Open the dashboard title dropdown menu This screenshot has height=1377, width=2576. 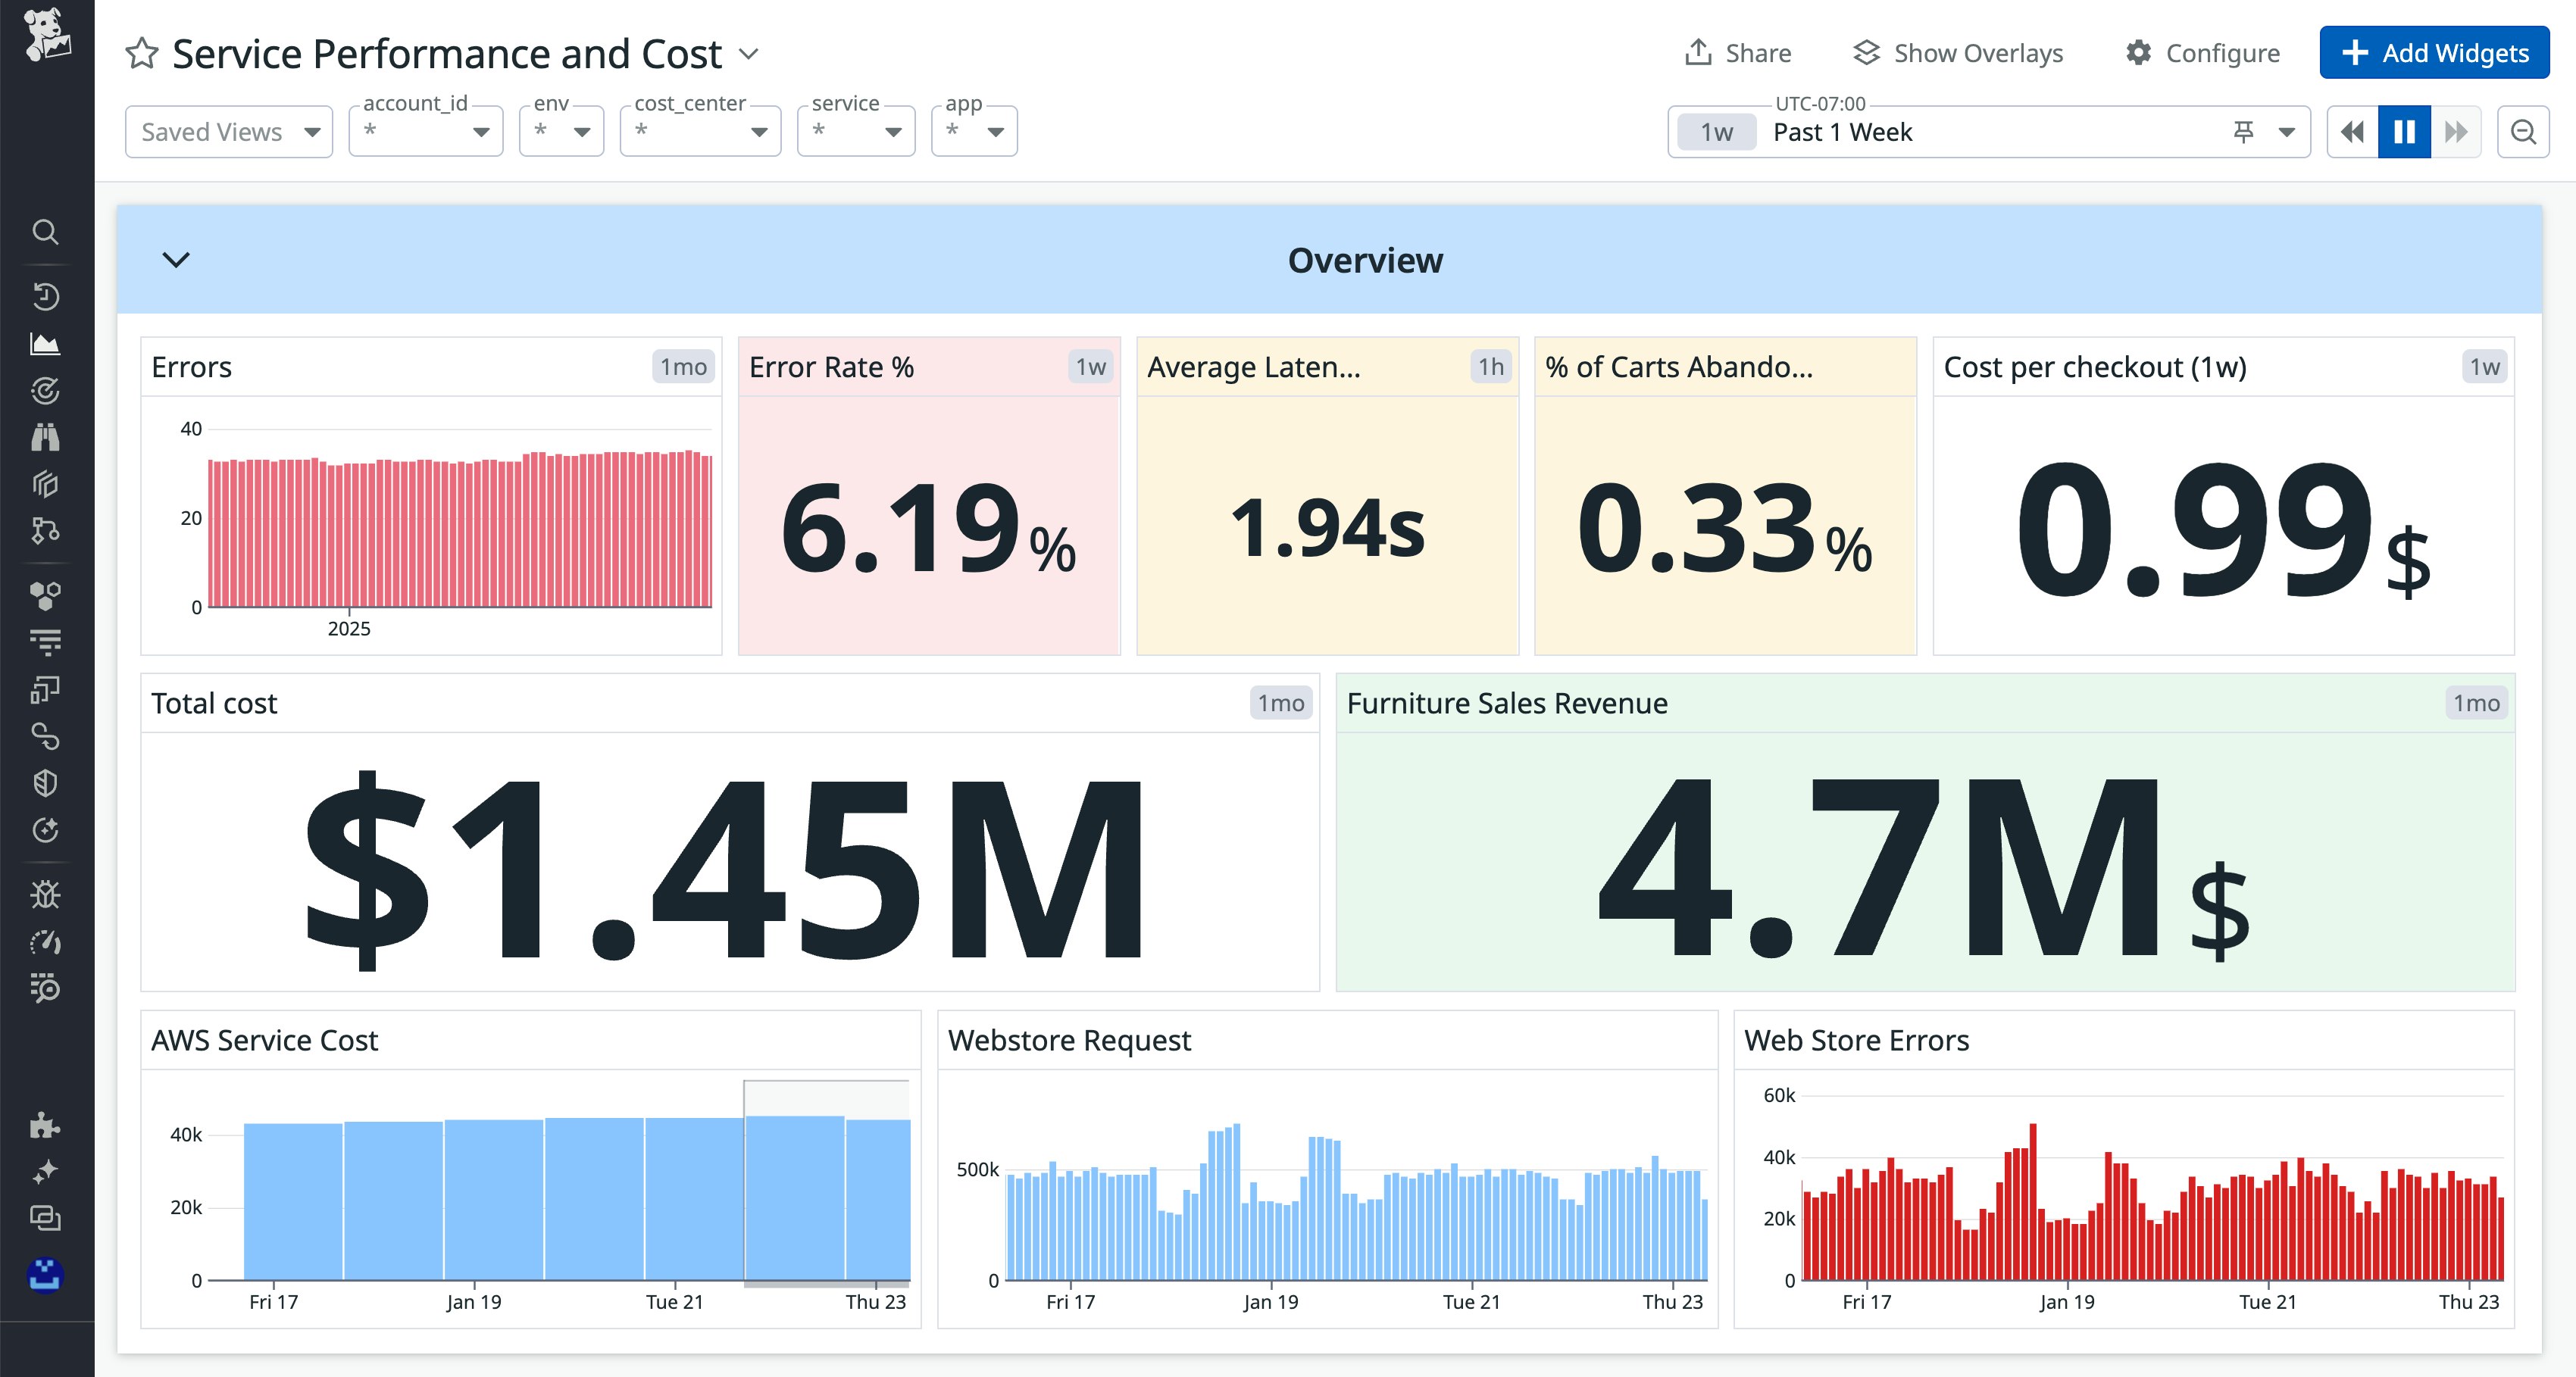749,54
